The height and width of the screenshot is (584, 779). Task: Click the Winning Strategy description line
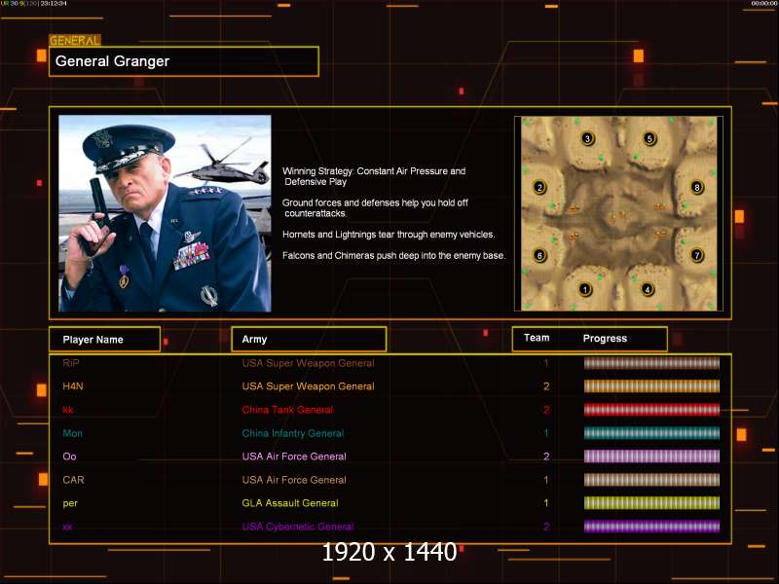[374, 176]
